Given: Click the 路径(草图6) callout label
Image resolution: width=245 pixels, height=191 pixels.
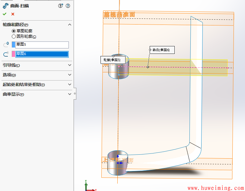Looking at the screenshot, I should 163,50.
